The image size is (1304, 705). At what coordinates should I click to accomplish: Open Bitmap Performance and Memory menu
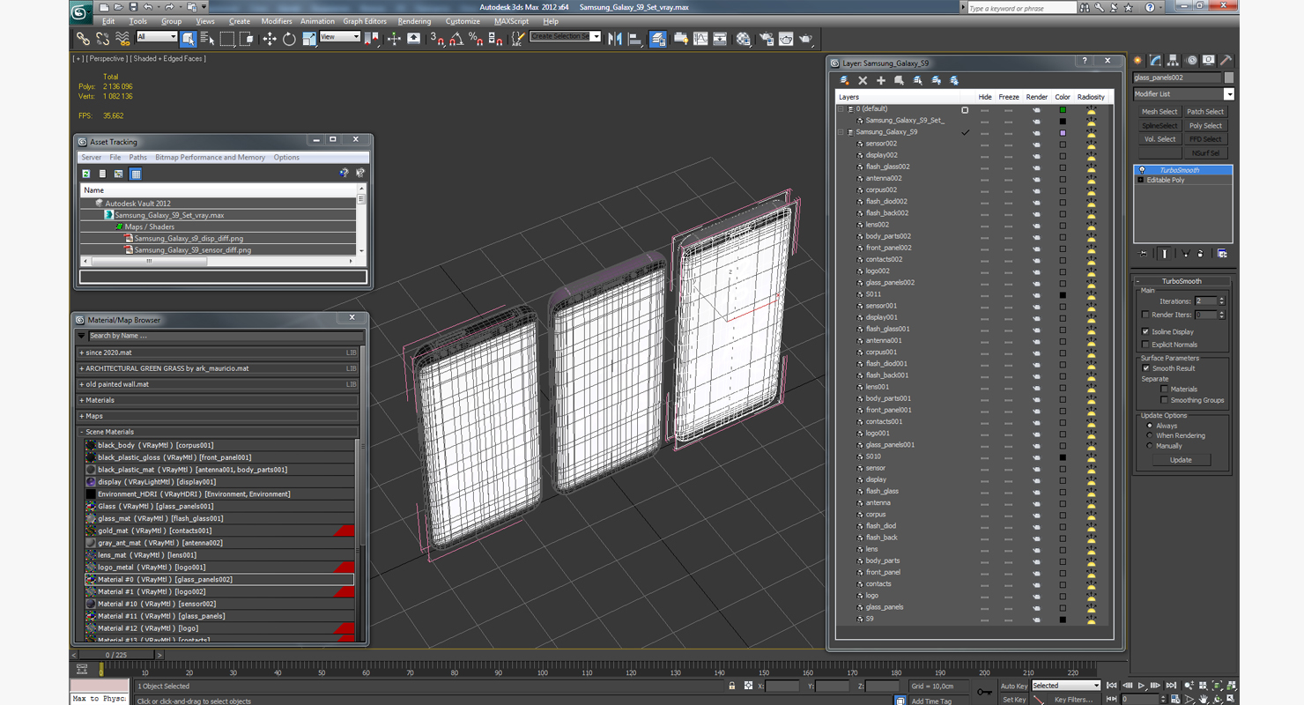pyautogui.click(x=210, y=158)
